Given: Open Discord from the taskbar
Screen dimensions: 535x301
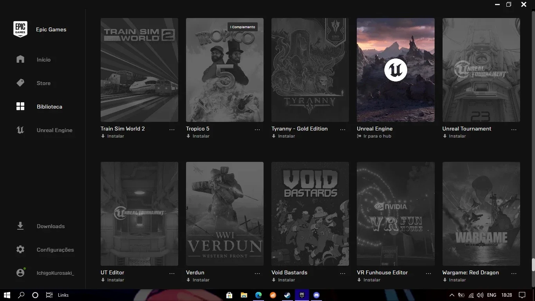Looking at the screenshot, I should 316,295.
